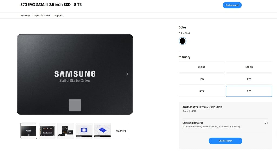
Task: Choose the 250 GB memory option
Action: (x=202, y=67)
